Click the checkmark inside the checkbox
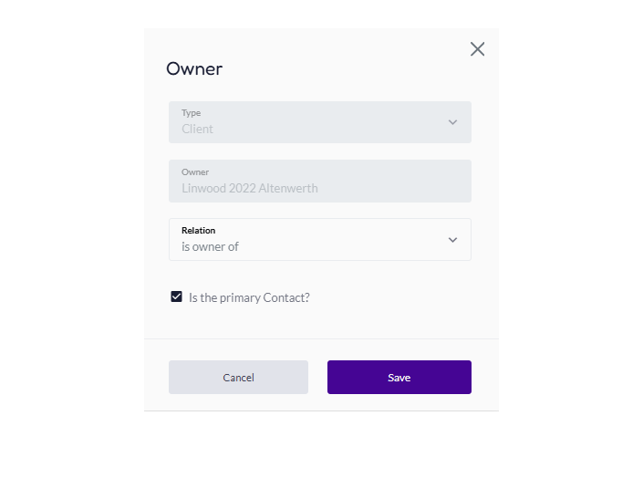 coord(176,296)
